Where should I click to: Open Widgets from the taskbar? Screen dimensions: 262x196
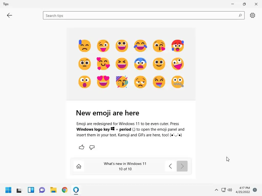tap(31, 190)
